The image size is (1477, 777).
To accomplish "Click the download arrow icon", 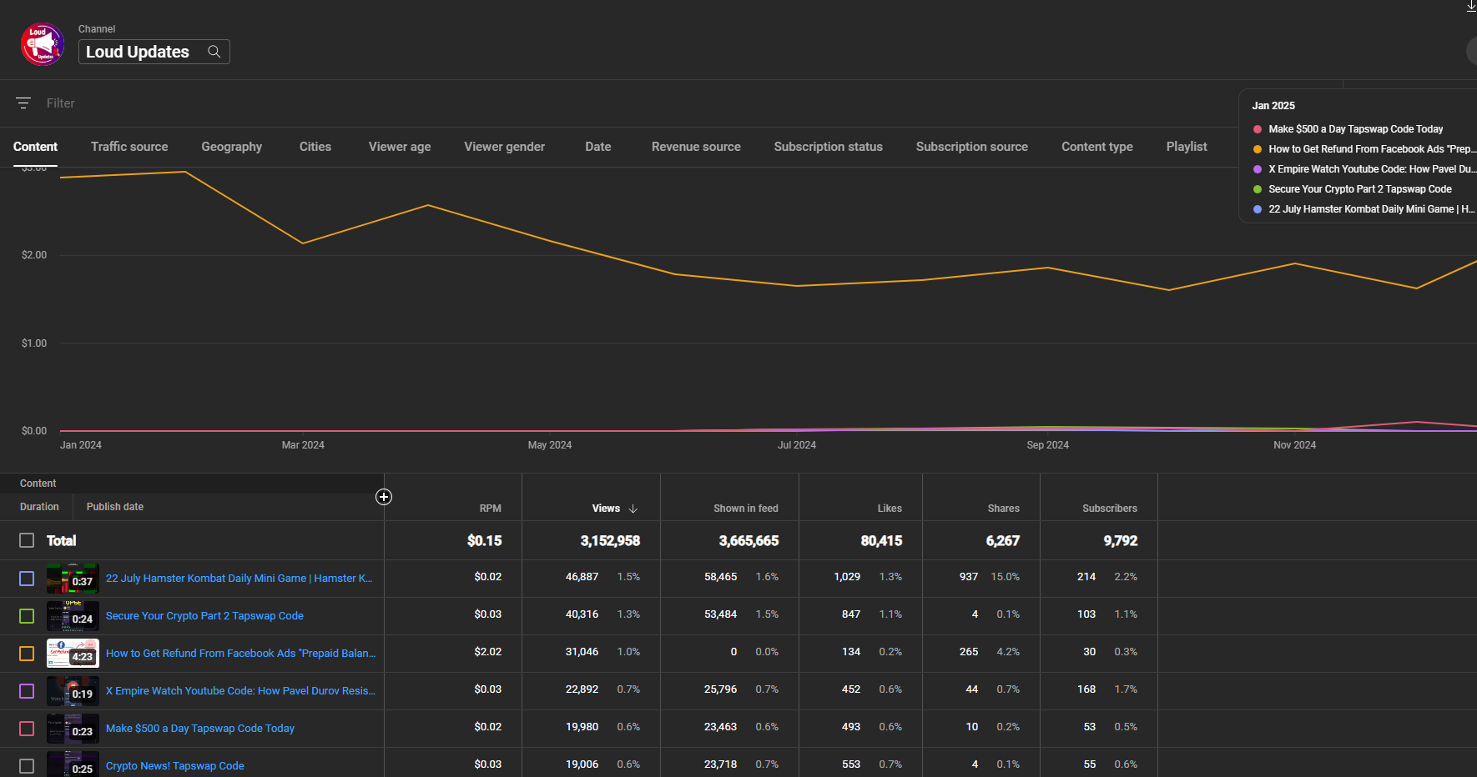I will coord(1470,6).
